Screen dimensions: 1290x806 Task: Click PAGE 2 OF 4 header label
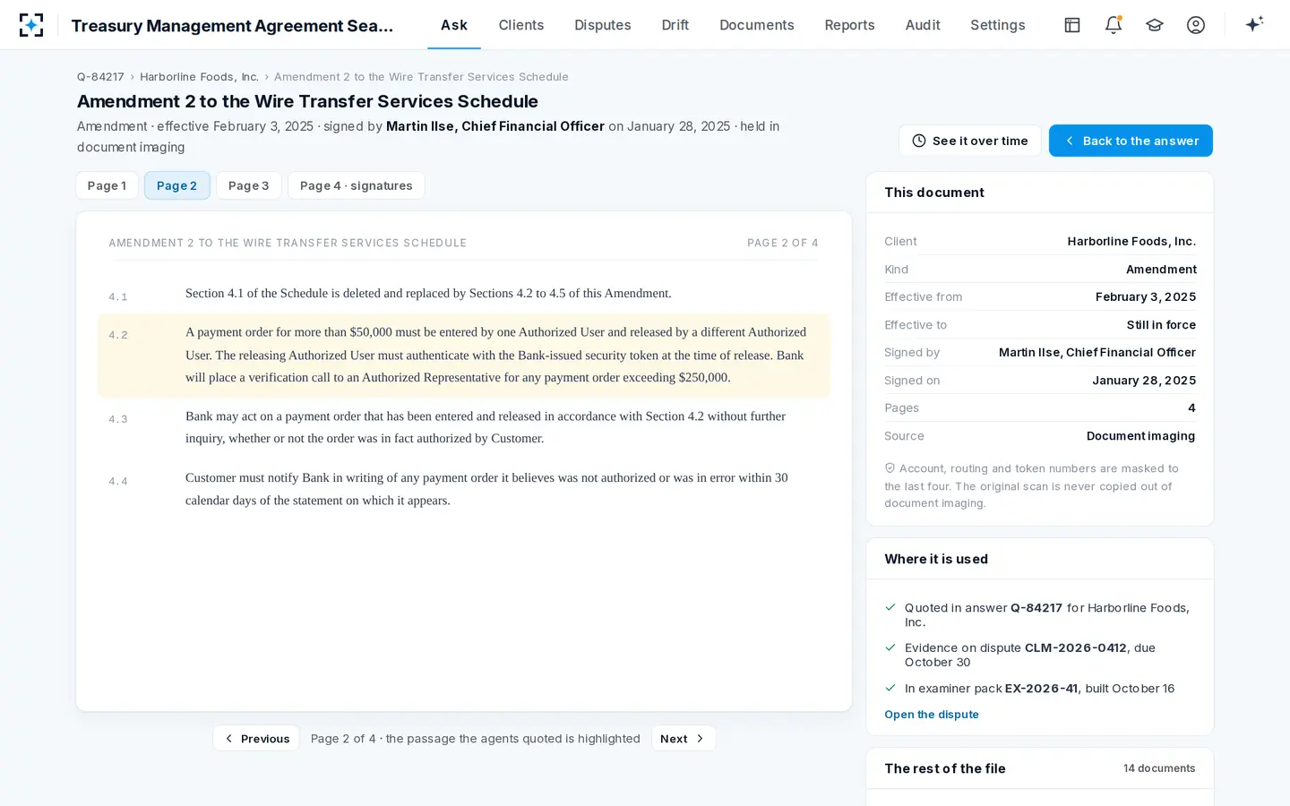tap(783, 243)
